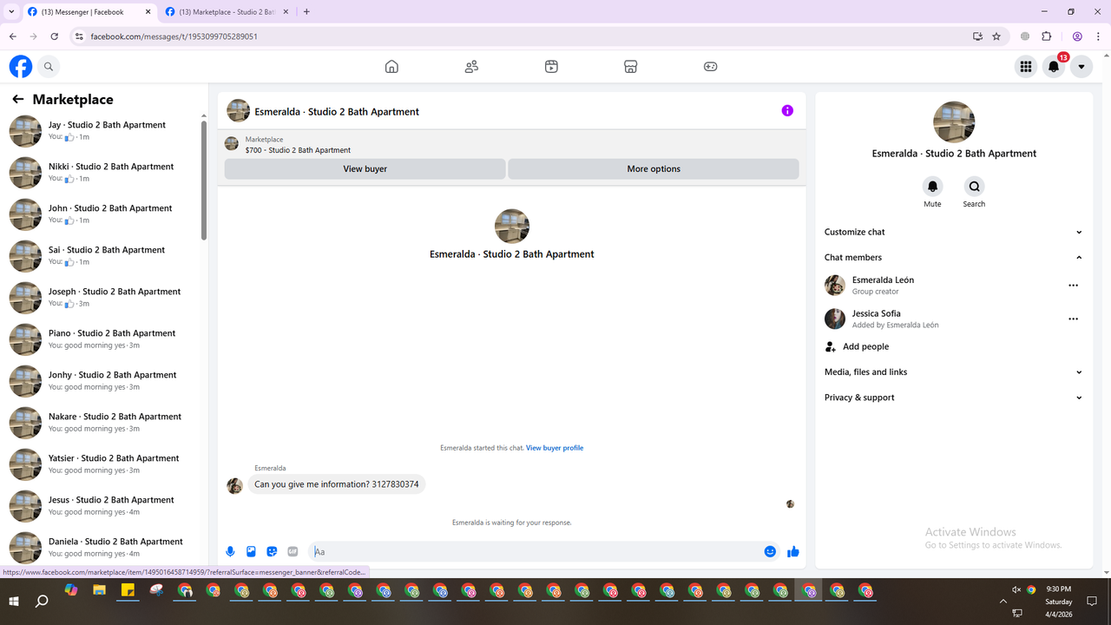Open Joseph's Studio 2 Bath Apartment chat
Screen dimensions: 1111x625
(103, 298)
